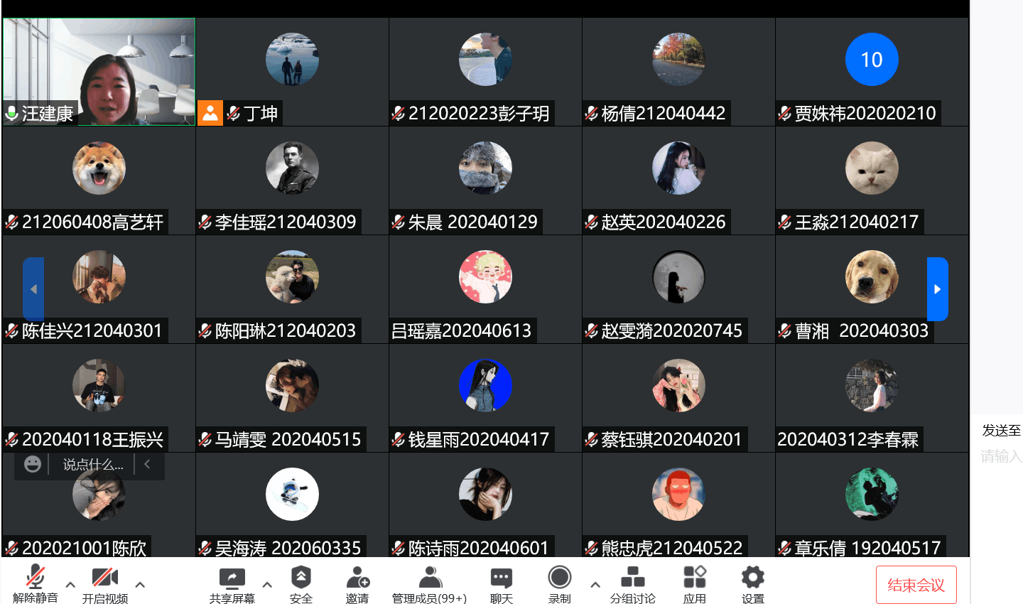Click End Meeting (结束会议) button

(916, 585)
